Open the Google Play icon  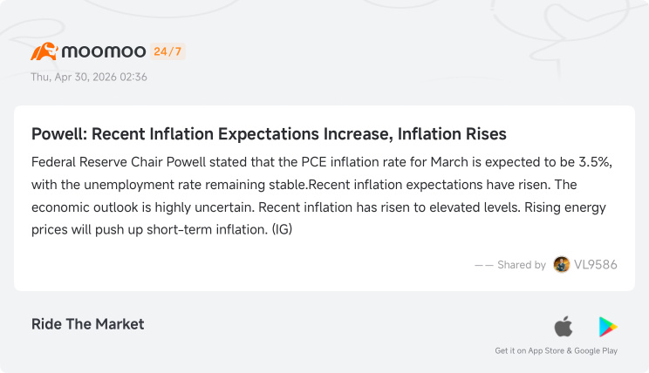(x=608, y=327)
